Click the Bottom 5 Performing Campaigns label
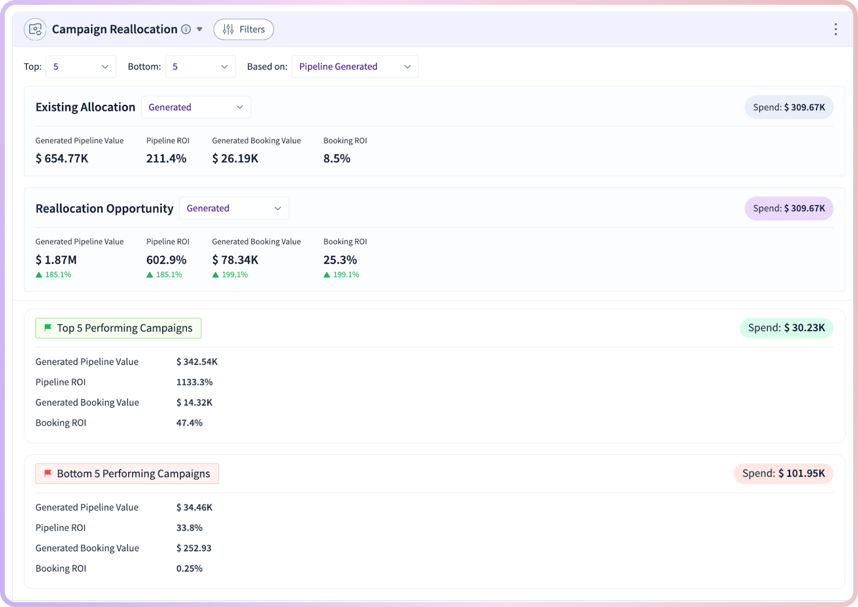 tap(127, 473)
